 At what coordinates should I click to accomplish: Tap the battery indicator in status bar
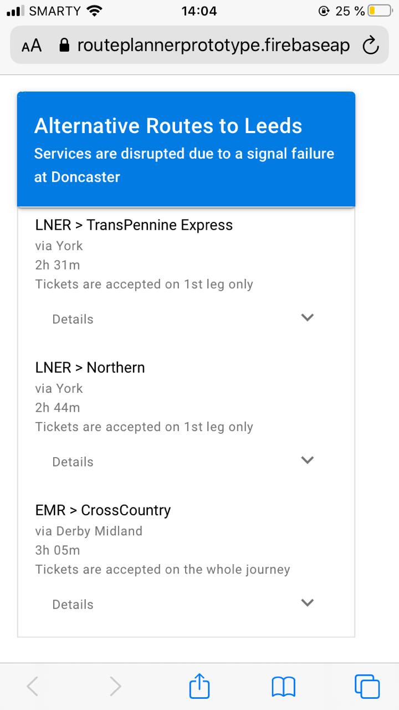(x=380, y=11)
